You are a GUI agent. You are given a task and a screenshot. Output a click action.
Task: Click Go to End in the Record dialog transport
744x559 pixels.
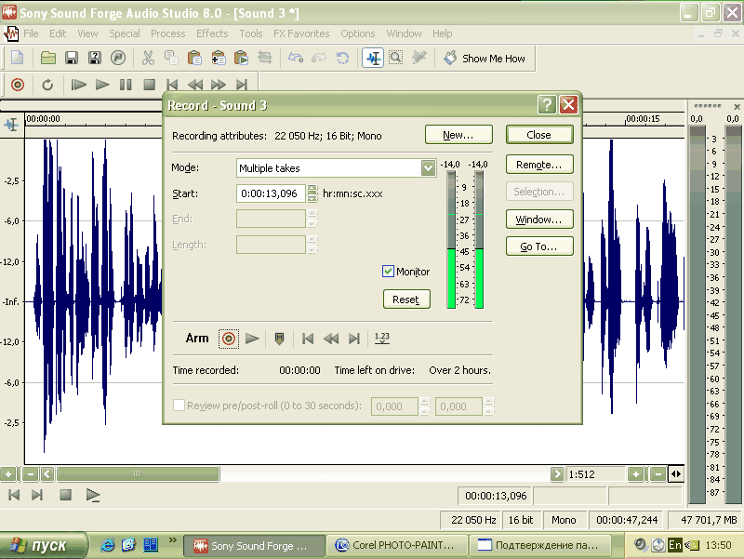[354, 339]
